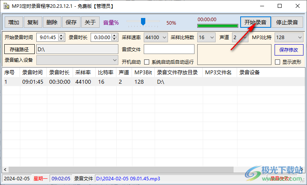Toggle the 显示波形 show waveform checkbox

[x=277, y=62]
